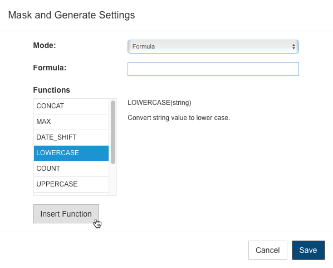
Task: Select CONCAT in the Functions list
Action: pos(71,106)
